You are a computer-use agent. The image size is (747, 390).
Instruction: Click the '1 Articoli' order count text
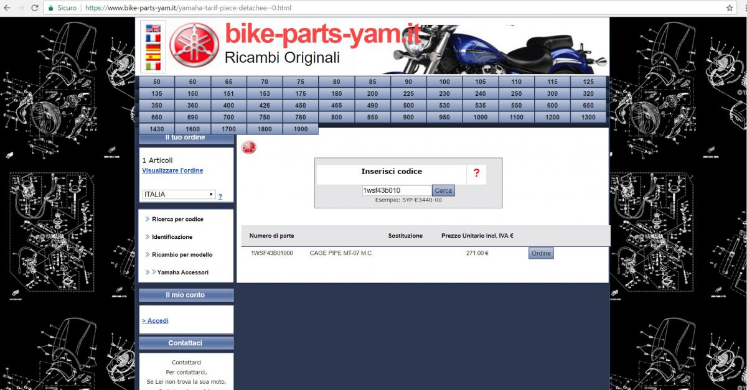[157, 160]
